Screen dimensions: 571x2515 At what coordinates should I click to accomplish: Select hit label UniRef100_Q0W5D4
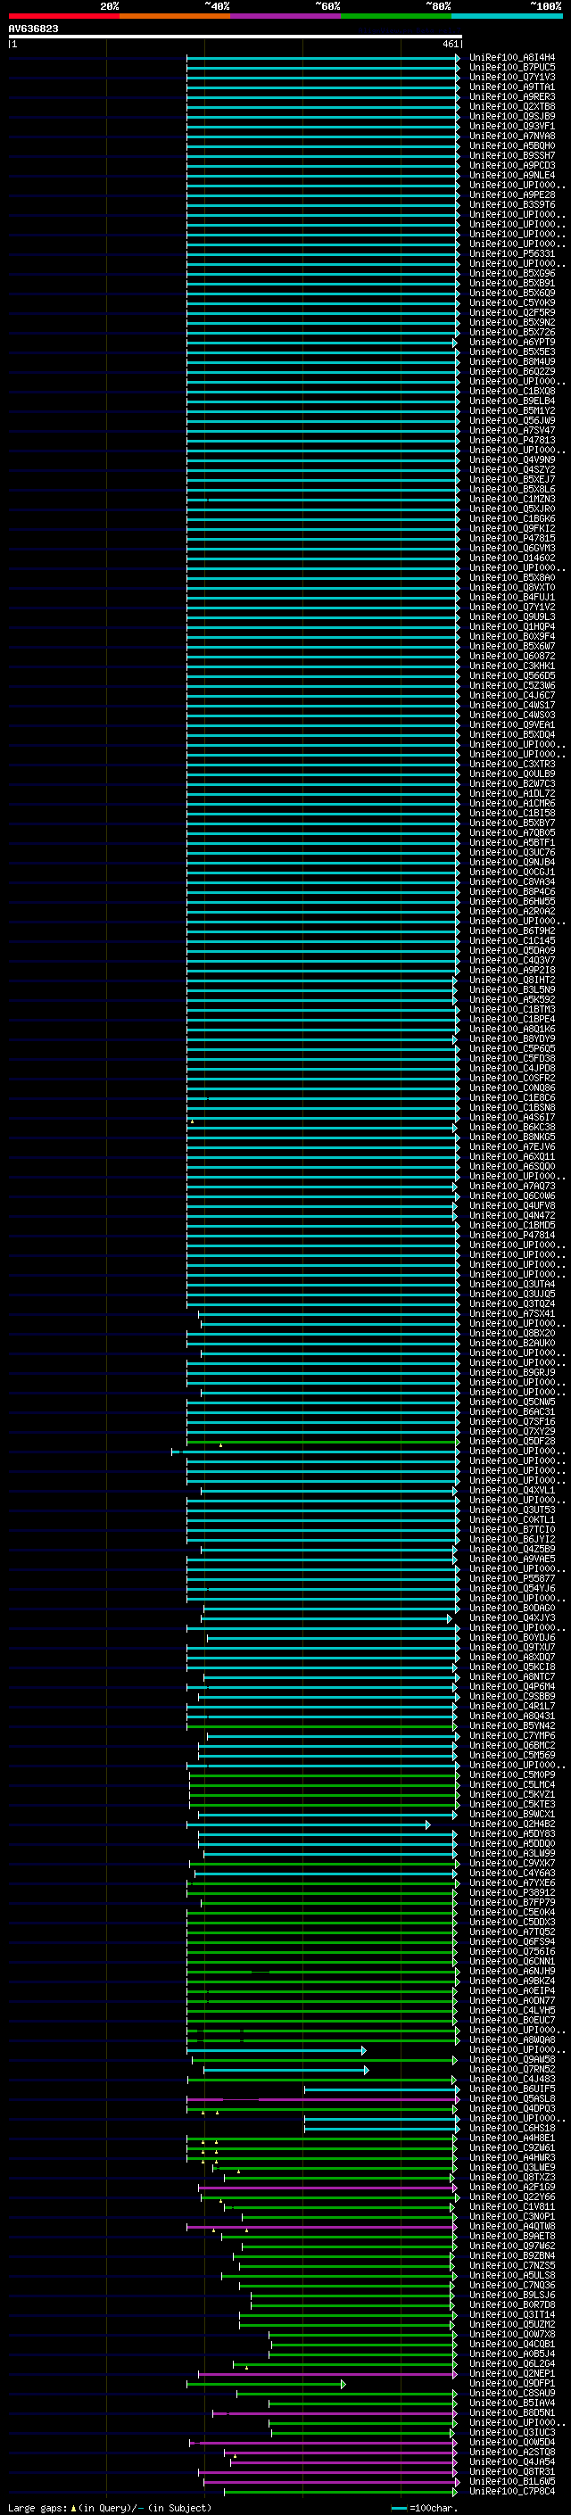[x=512, y=2443]
